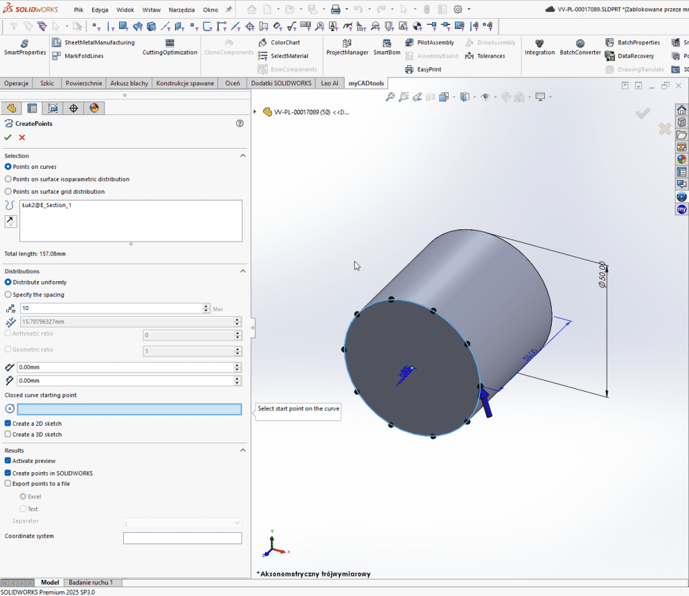Open Badanie ruchu 1 tab
This screenshot has width=689, height=596.
pos(91,583)
